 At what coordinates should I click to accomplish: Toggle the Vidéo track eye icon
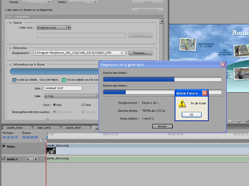tap(4, 146)
